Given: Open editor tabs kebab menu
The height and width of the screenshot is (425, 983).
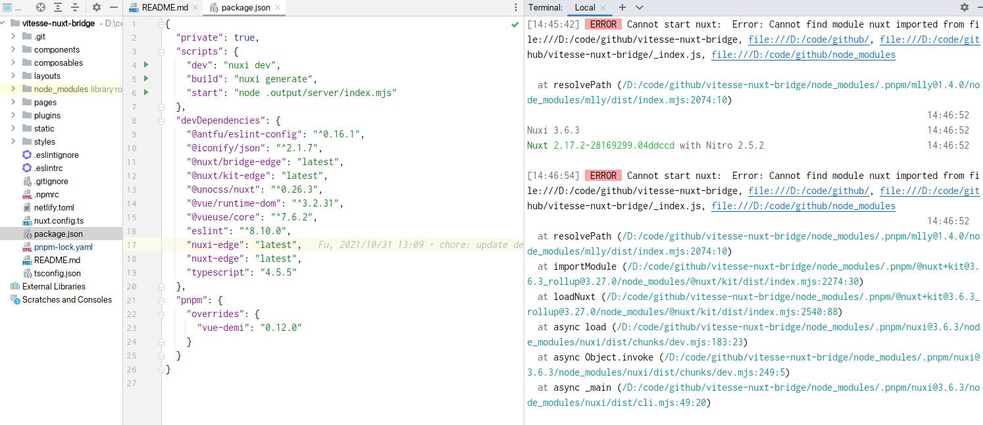Looking at the screenshot, I should pyautogui.click(x=515, y=8).
